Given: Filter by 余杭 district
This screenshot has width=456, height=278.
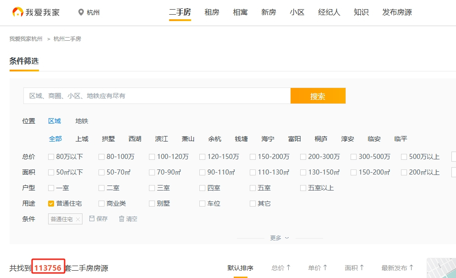Looking at the screenshot, I should point(214,139).
